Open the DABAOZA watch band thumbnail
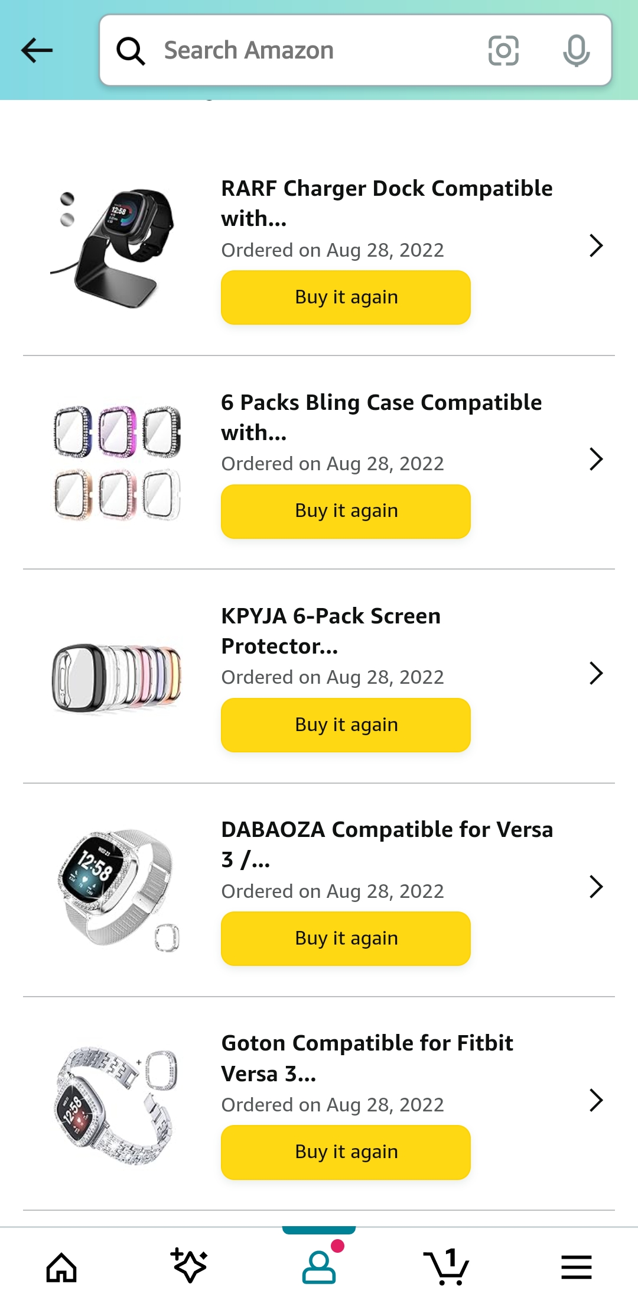This screenshot has height=1306, width=638. point(117,890)
